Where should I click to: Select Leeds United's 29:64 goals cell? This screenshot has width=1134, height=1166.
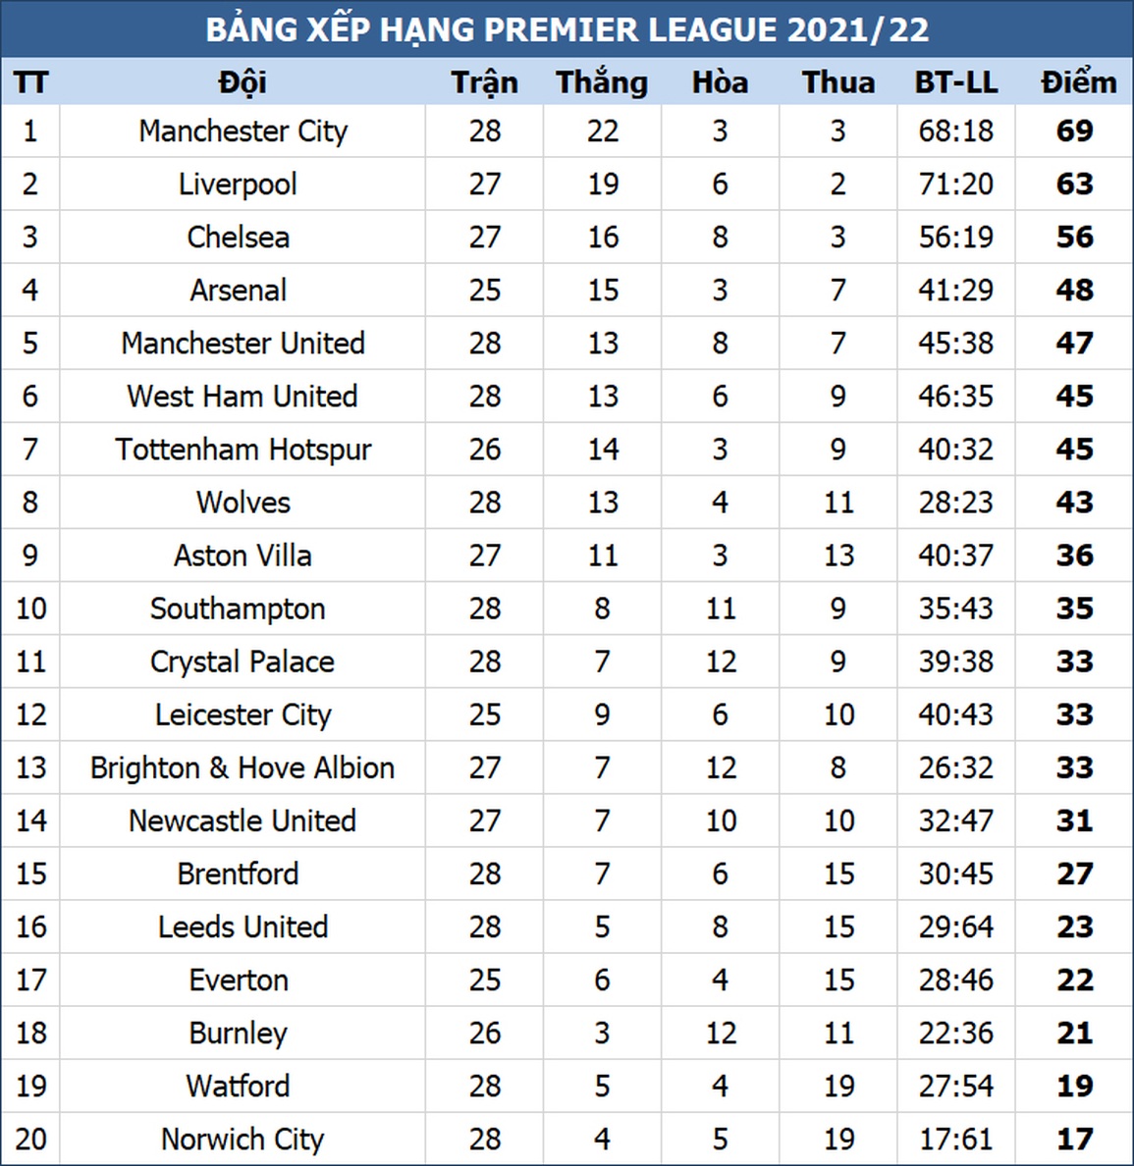(955, 927)
